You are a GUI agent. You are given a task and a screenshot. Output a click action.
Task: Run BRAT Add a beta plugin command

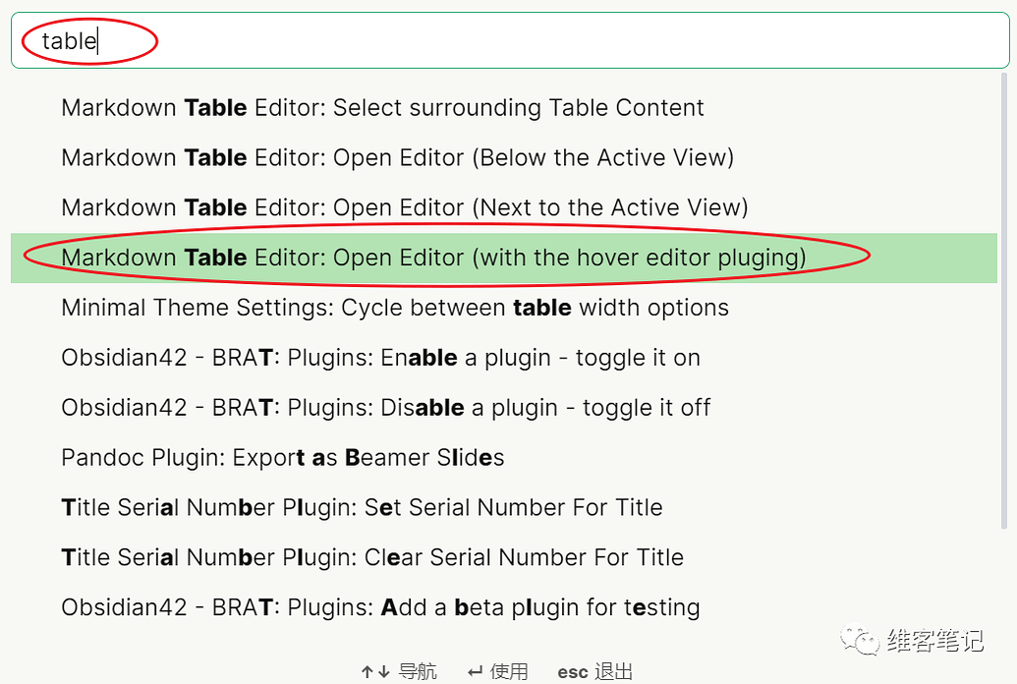(x=380, y=607)
